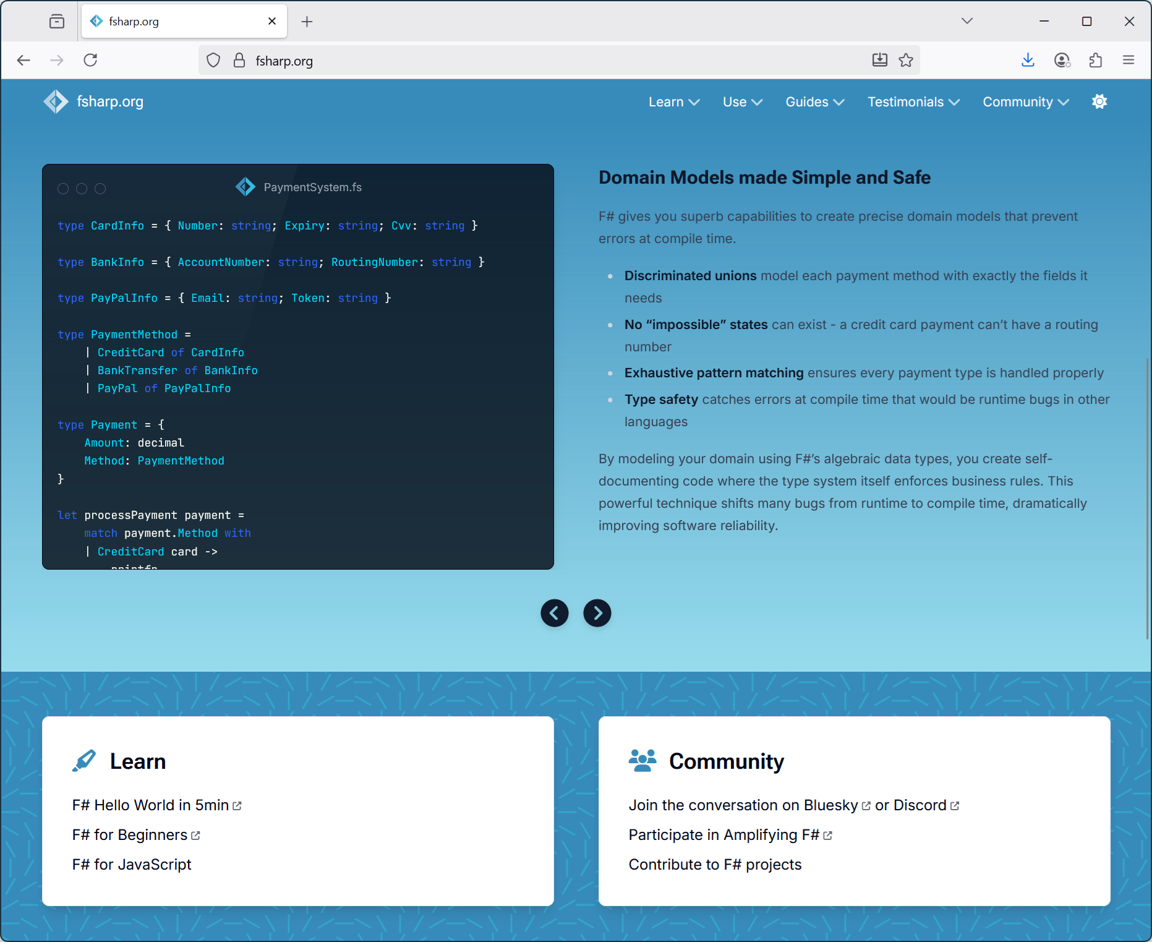
Task: Open the Use menu in navbar
Action: point(742,102)
